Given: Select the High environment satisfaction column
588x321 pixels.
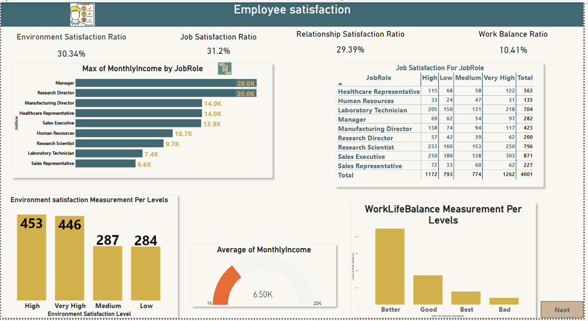Looking at the screenshot, I should coord(32,257).
